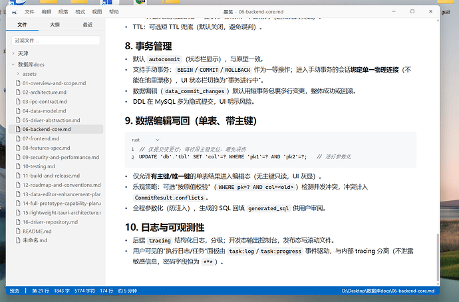Open the 段落 menu

(63, 12)
